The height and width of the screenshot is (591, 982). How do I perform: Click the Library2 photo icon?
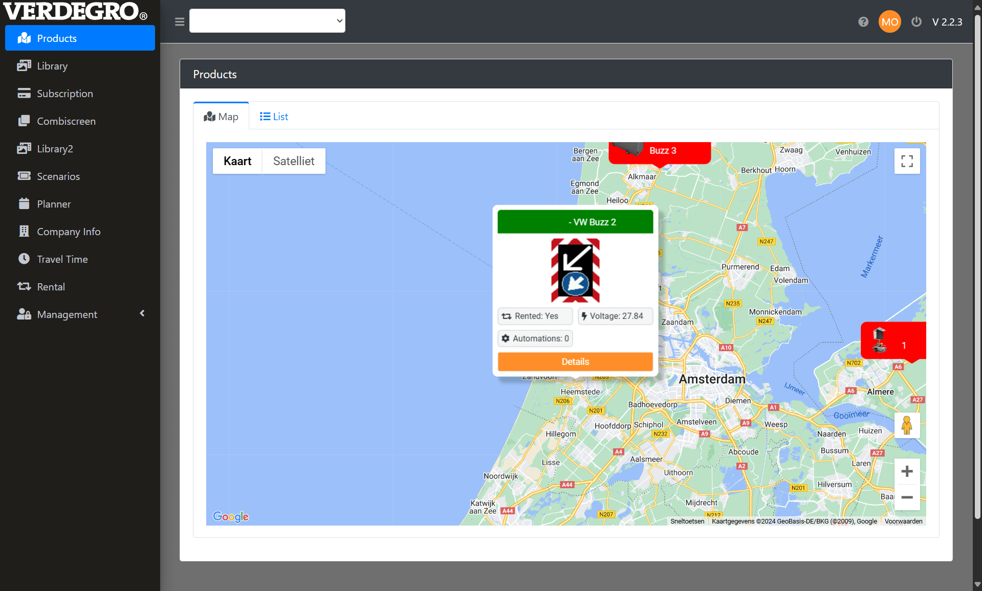[24, 148]
